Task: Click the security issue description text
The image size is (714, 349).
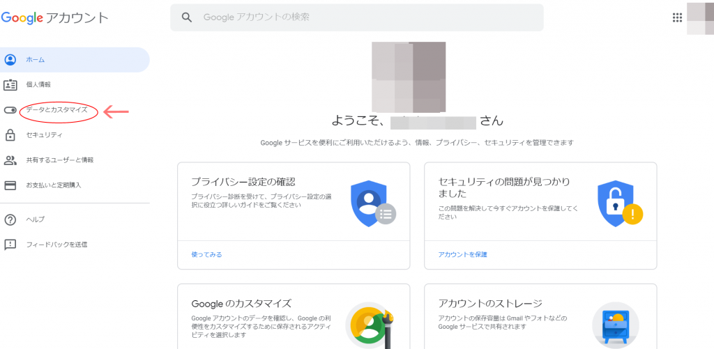Action: [508, 213]
